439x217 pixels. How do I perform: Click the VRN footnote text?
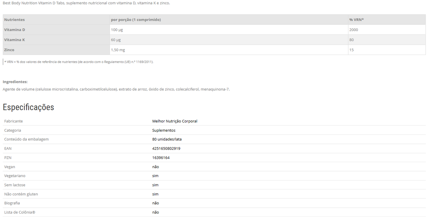[79, 62]
